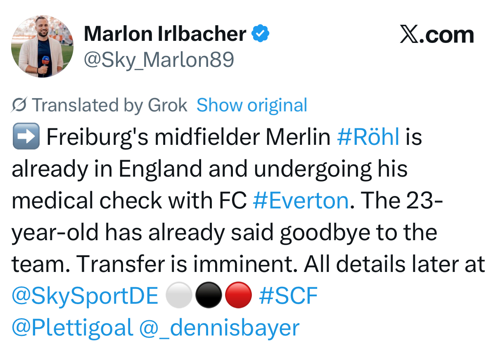Open the #Everton hashtag
The width and height of the screenshot is (498, 345).
click(x=301, y=201)
